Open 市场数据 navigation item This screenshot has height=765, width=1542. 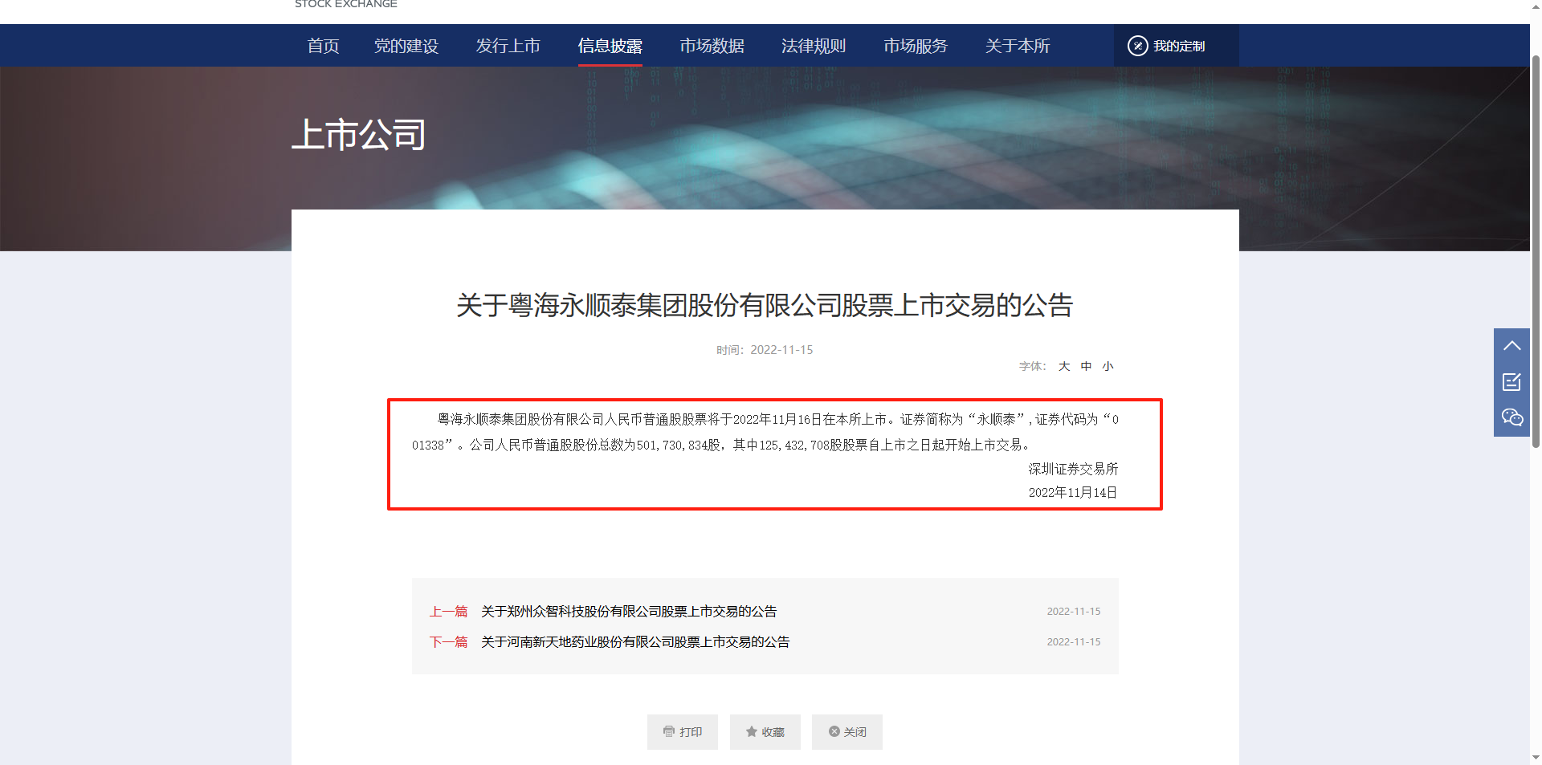pos(712,46)
